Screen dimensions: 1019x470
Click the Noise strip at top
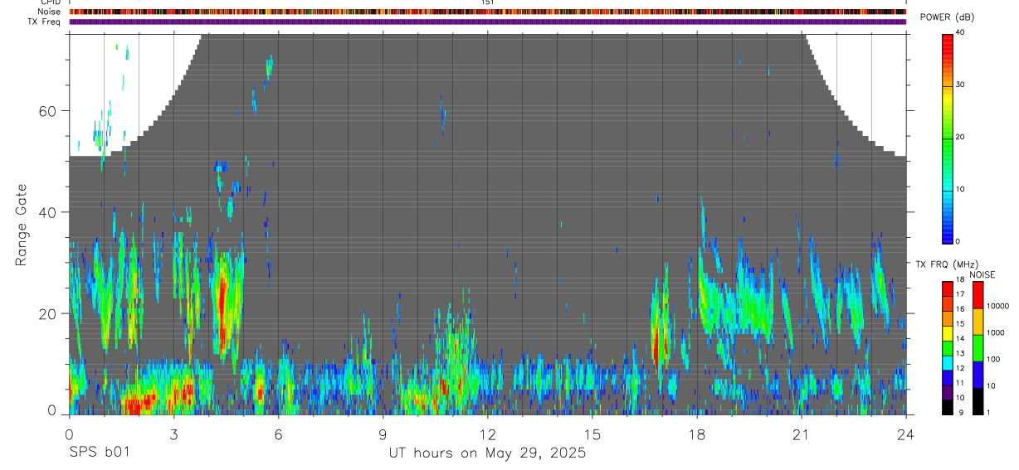pyautogui.click(x=487, y=12)
